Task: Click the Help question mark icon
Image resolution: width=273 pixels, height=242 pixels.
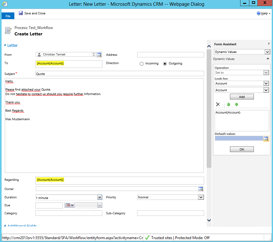Action: click(259, 13)
